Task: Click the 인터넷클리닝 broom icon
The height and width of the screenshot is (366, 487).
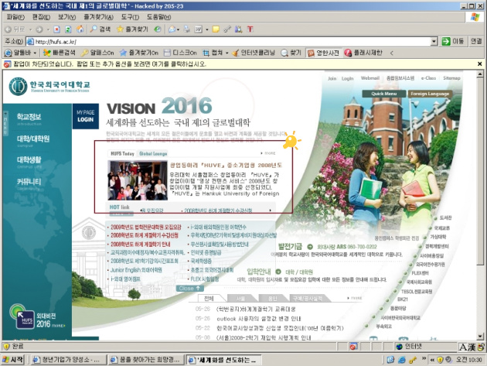Action: 236,53
